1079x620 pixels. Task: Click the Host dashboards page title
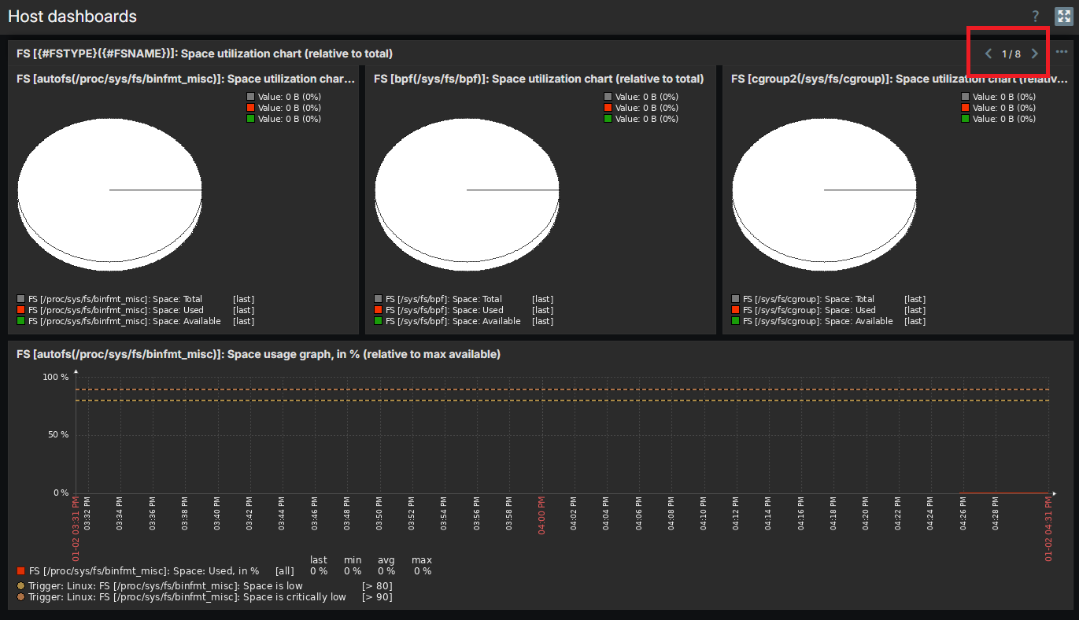click(72, 17)
